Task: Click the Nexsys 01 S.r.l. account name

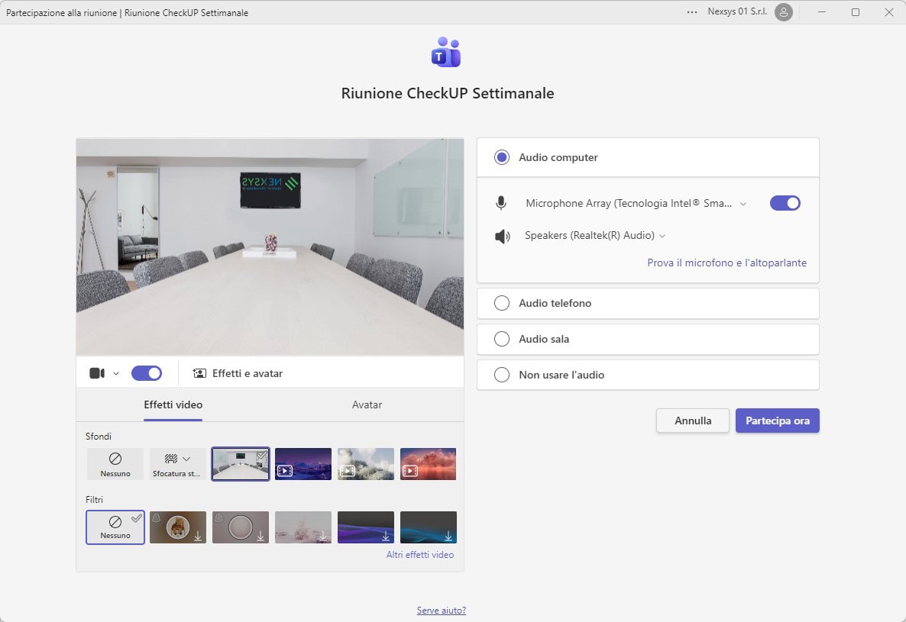Action: click(737, 11)
